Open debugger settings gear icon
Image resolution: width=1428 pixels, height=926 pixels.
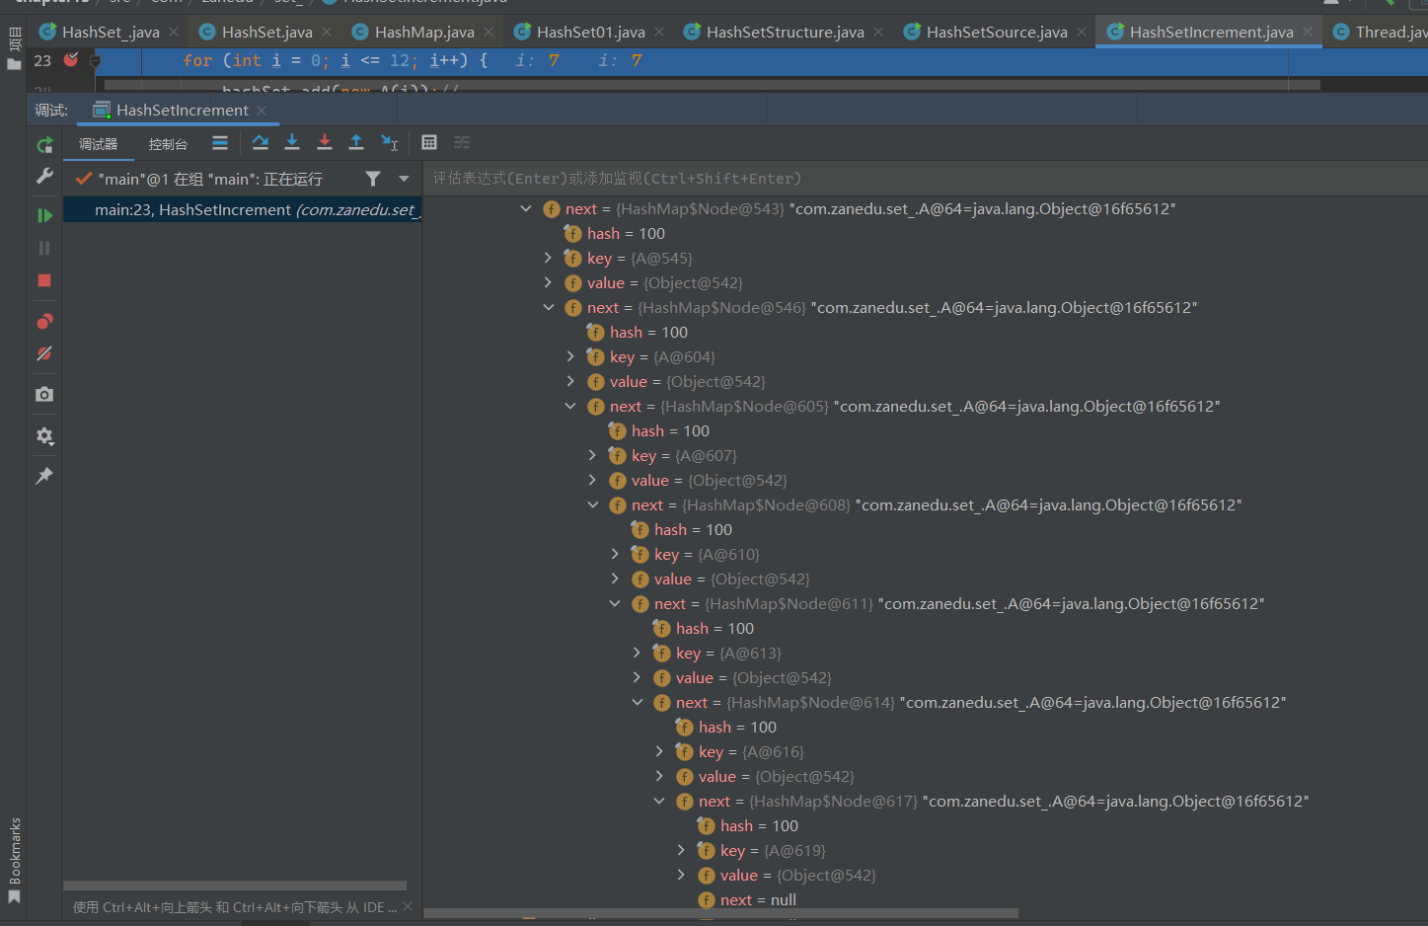point(44,435)
